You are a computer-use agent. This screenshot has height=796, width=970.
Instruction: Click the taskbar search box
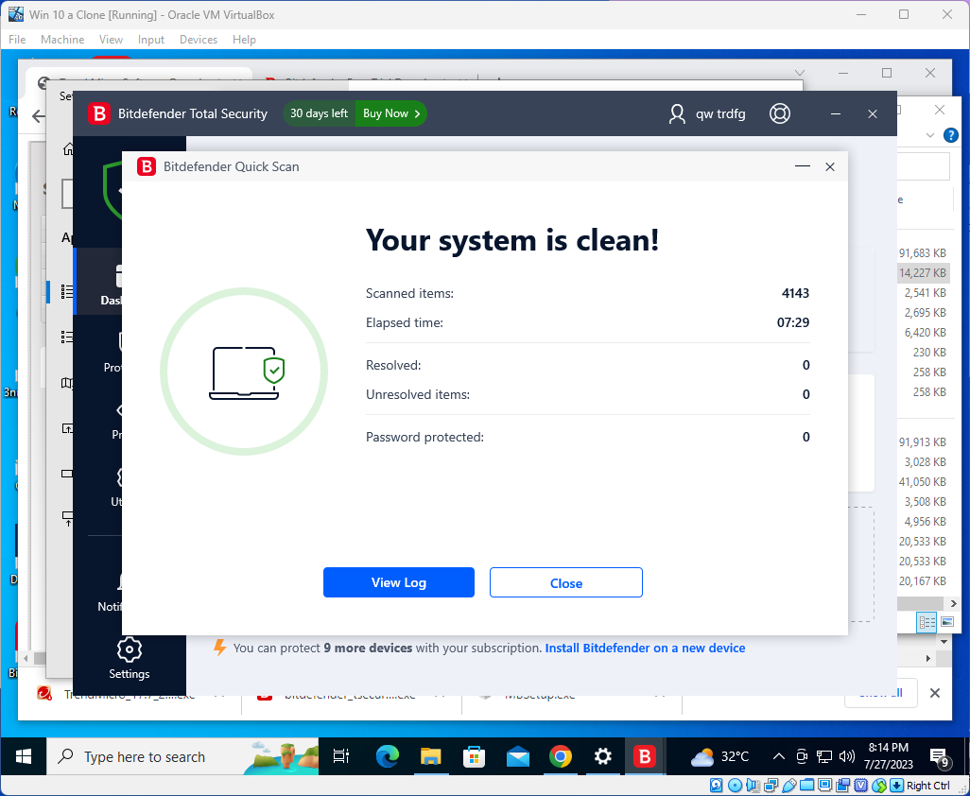pos(182,756)
